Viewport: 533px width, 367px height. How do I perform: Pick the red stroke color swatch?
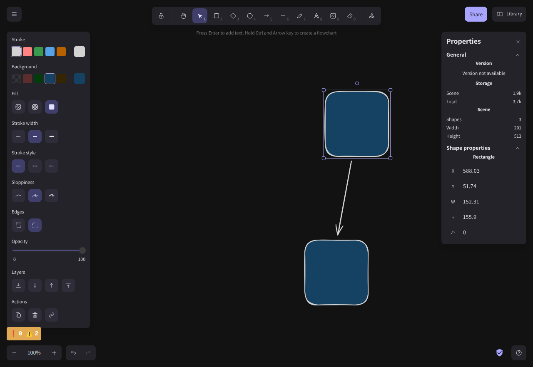tap(27, 52)
